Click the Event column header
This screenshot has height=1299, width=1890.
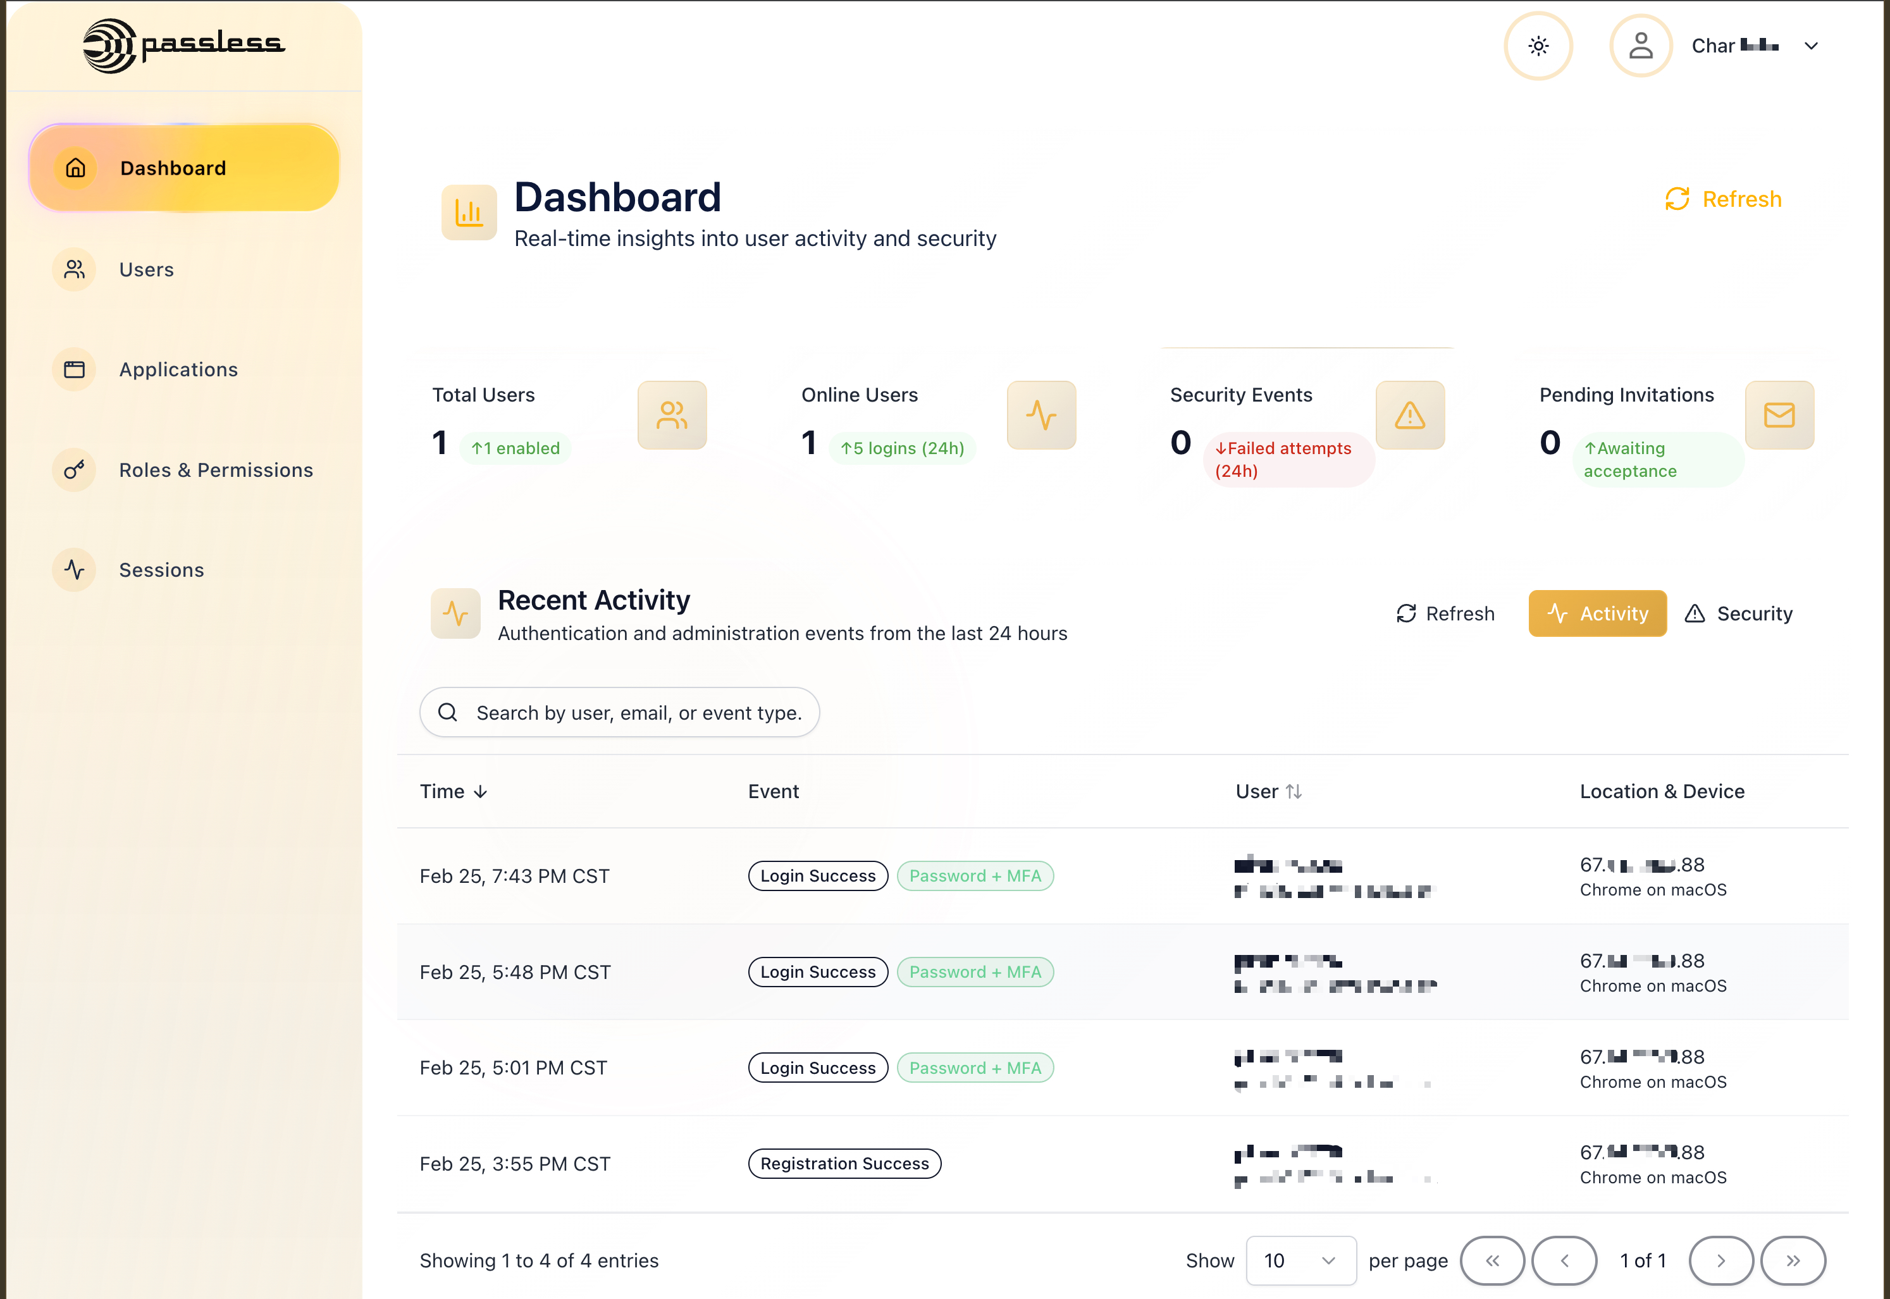773,792
